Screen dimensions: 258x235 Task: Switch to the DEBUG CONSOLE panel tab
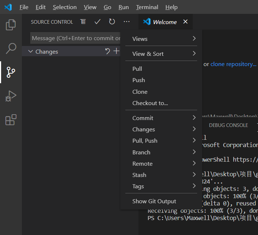coord(228,125)
